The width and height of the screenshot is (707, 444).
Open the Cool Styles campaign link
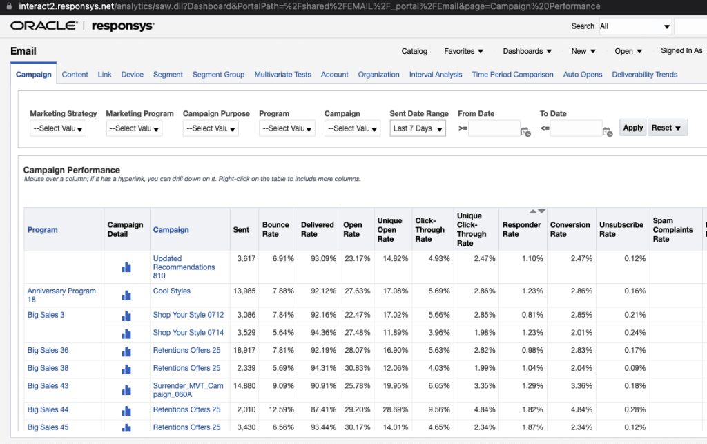pos(172,291)
